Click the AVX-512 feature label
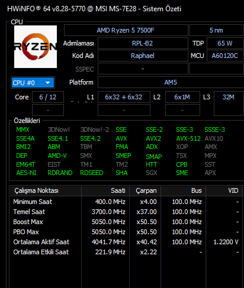 pyautogui.click(x=188, y=138)
